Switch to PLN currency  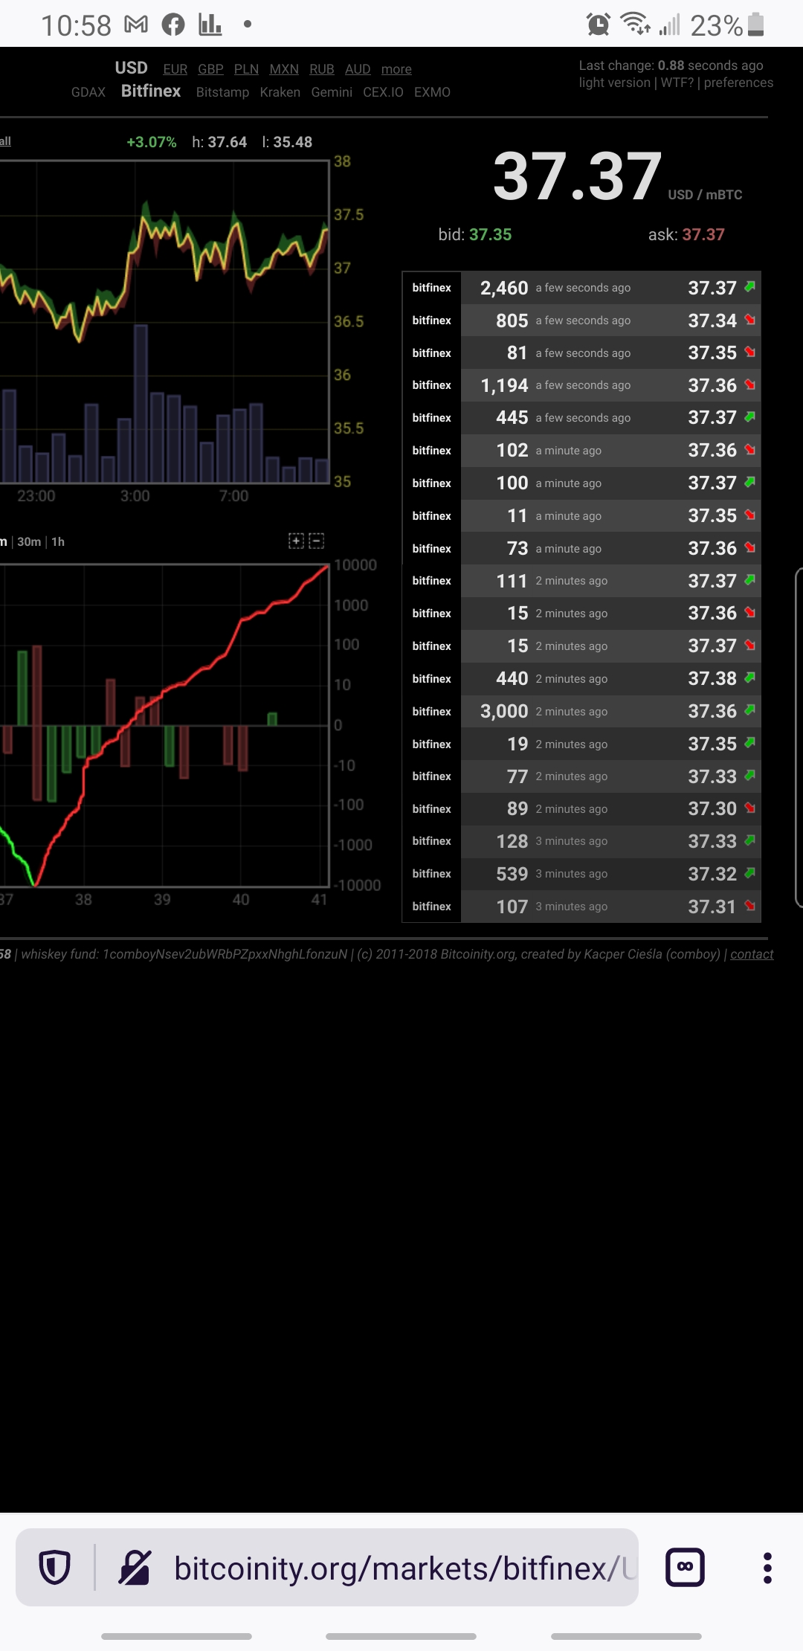pos(246,69)
